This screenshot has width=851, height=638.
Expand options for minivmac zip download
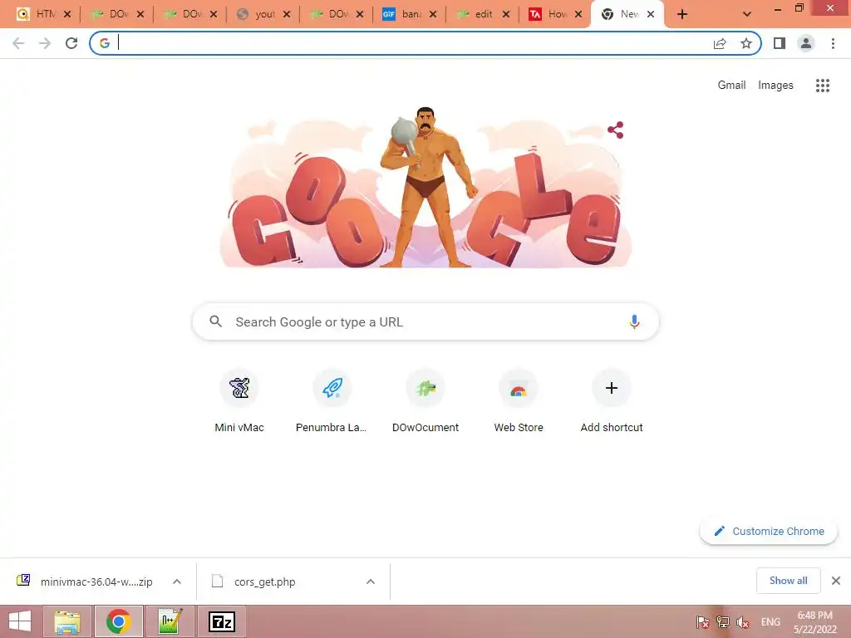(177, 582)
